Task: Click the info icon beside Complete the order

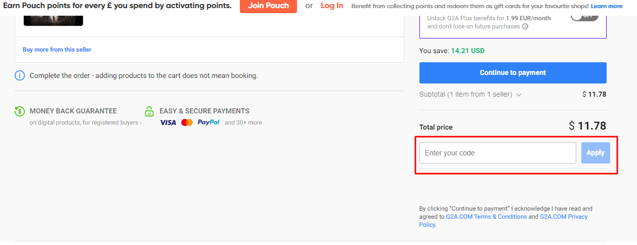Action: pos(20,76)
